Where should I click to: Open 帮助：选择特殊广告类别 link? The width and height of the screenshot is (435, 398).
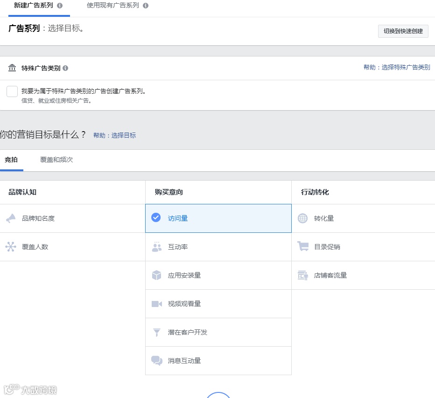pos(397,67)
